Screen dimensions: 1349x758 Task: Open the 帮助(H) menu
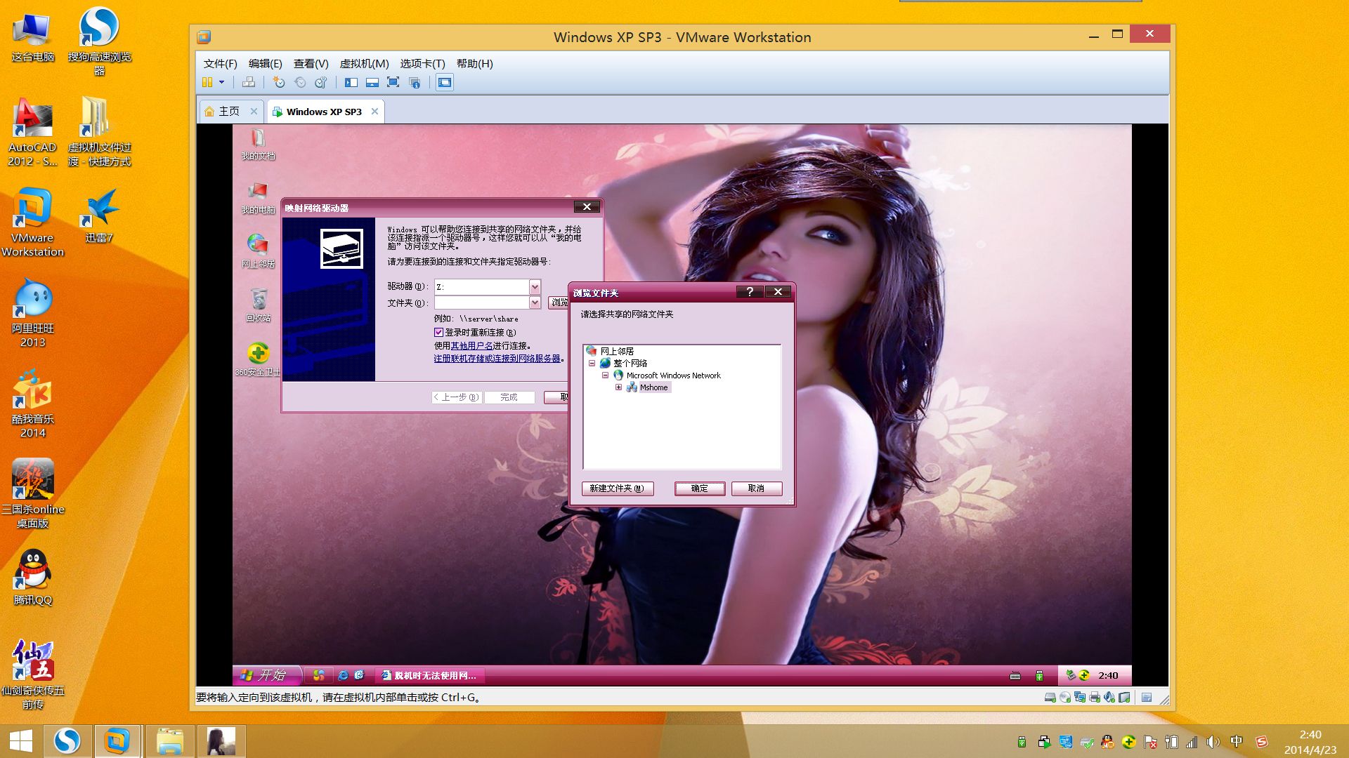coord(474,63)
